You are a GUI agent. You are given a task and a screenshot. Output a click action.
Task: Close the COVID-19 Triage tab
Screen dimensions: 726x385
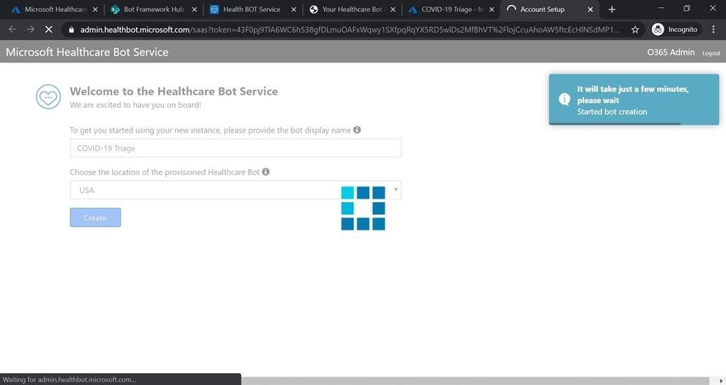coord(492,9)
